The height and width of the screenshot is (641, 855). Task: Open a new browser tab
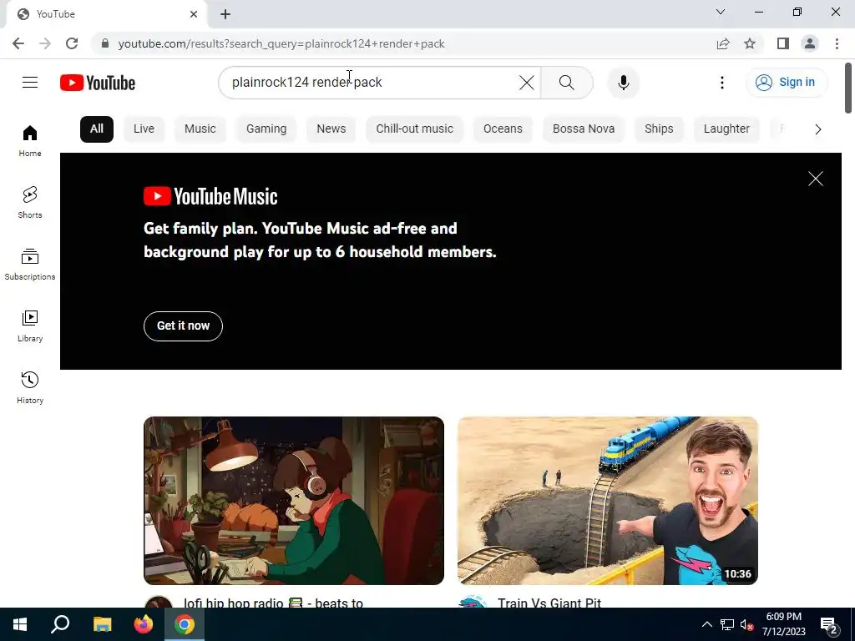coord(225,14)
